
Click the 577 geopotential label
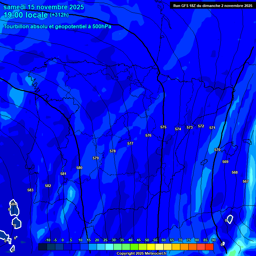(x=130, y=143)
